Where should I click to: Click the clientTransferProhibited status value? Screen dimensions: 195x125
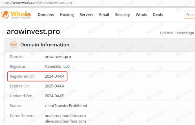(66, 106)
